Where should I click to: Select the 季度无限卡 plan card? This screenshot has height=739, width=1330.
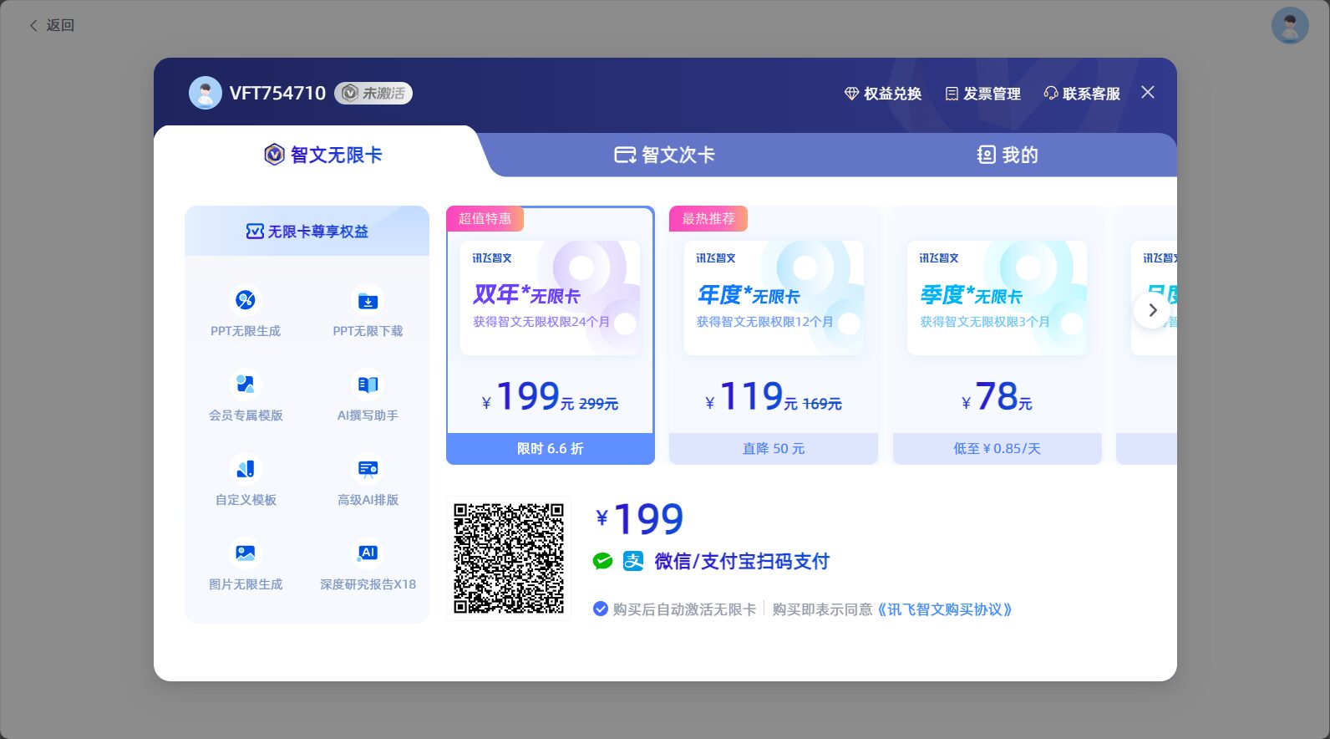click(997, 335)
